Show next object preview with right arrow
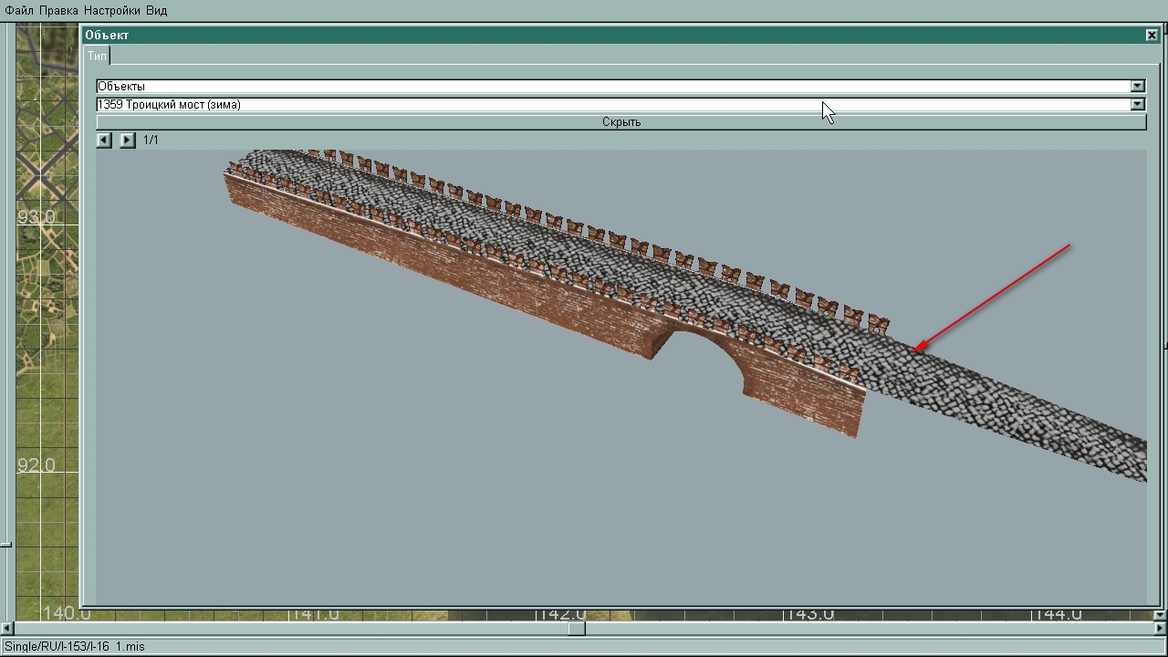The image size is (1168, 657). click(128, 140)
